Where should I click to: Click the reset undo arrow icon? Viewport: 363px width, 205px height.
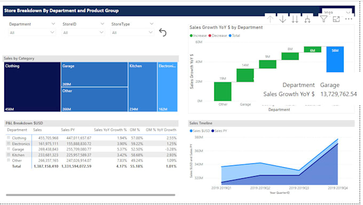tap(163, 33)
